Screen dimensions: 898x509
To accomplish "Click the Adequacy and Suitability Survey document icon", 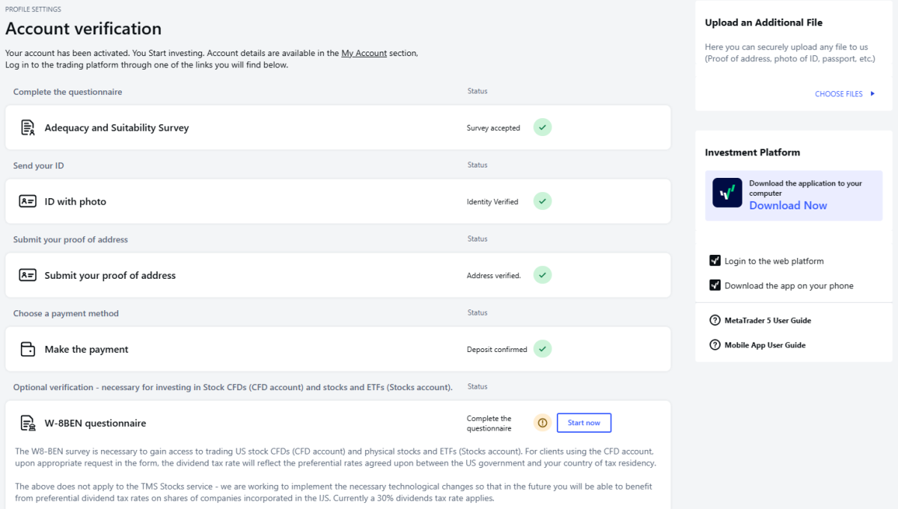I will pos(28,128).
